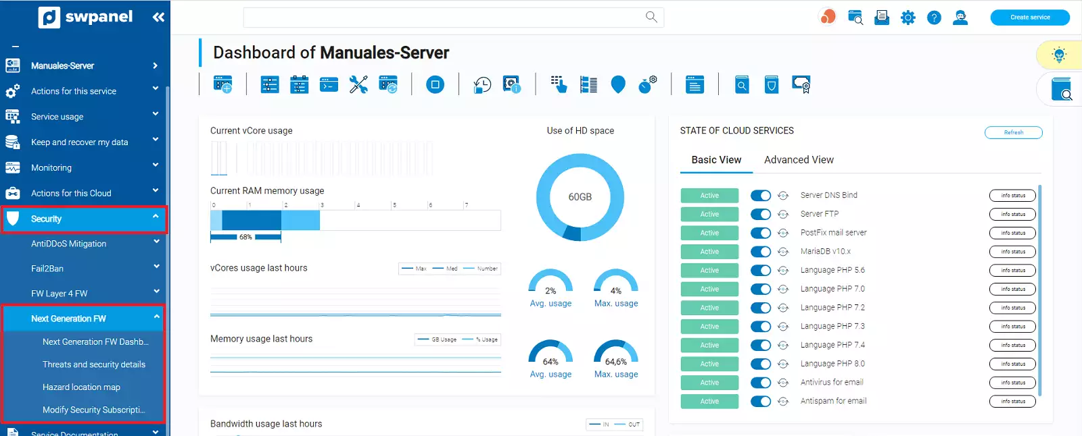The image size is (1082, 436).
Task: Click the lightbulb tips icon
Action: (x=1059, y=55)
